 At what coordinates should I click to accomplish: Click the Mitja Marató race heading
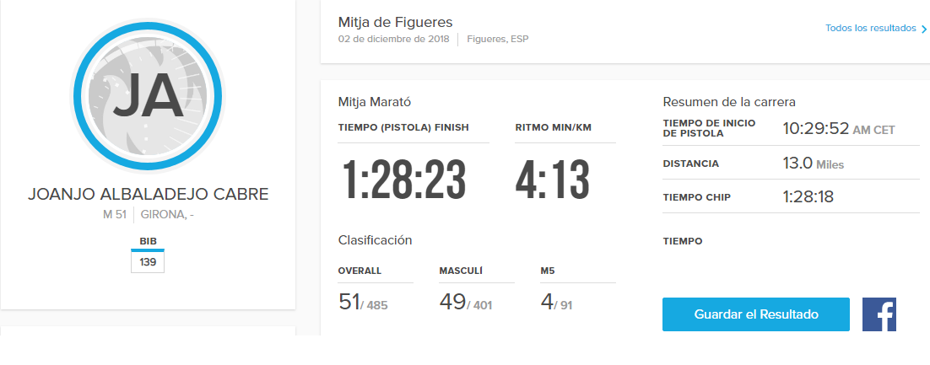(x=374, y=102)
